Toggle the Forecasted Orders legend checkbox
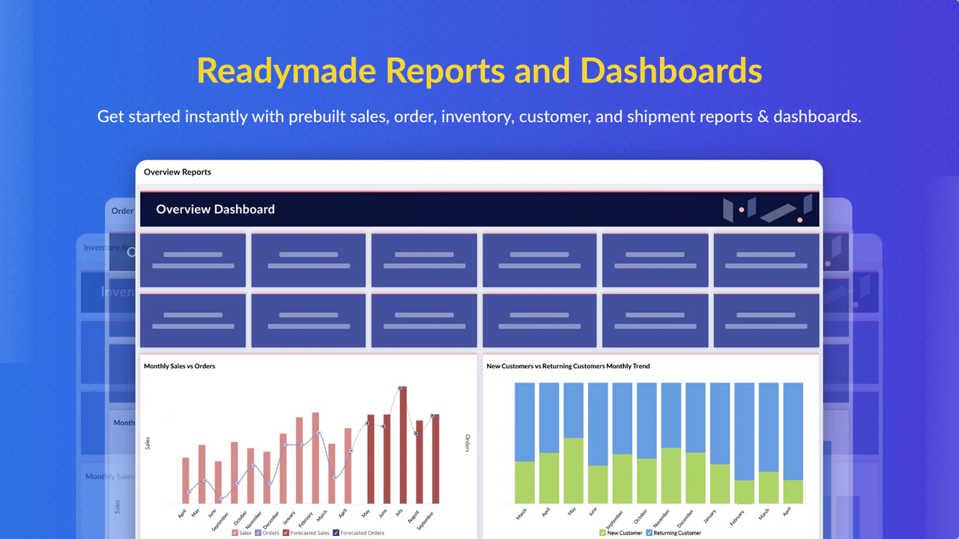Image resolution: width=959 pixels, height=539 pixels. (x=336, y=533)
